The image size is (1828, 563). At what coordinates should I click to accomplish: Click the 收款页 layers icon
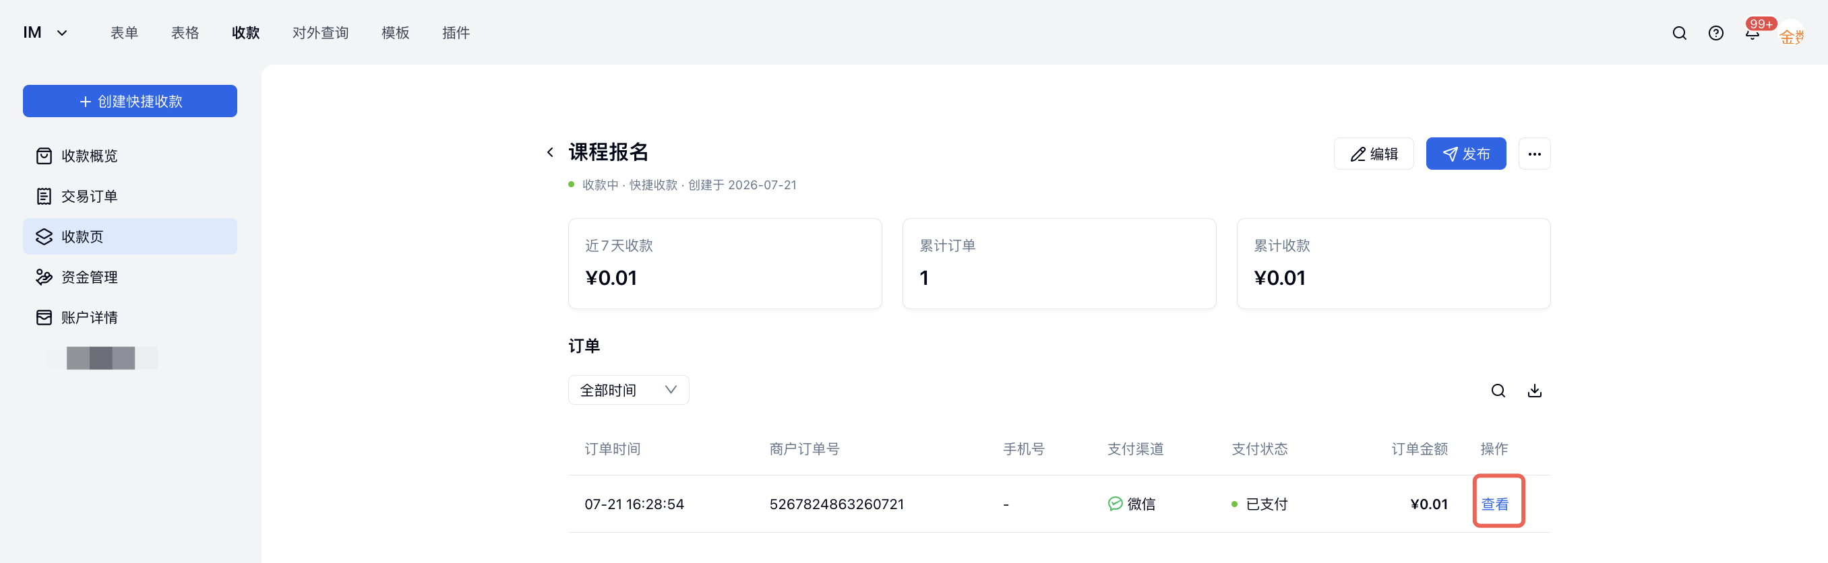coord(44,237)
